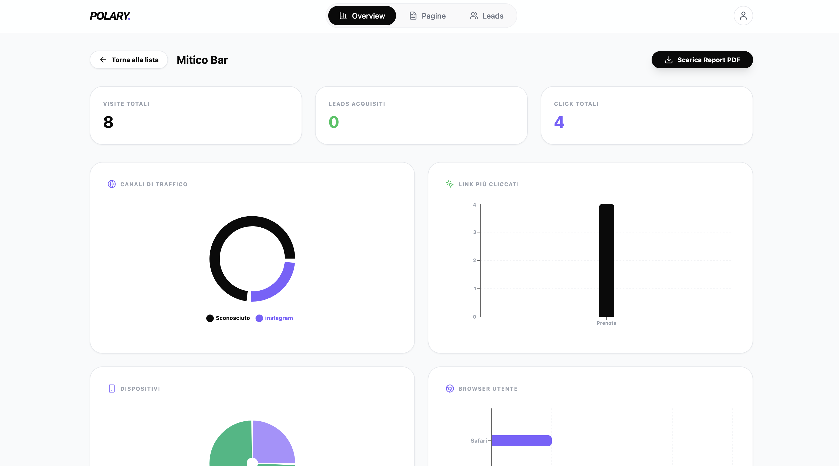Open the user profile icon top right

pyautogui.click(x=744, y=15)
